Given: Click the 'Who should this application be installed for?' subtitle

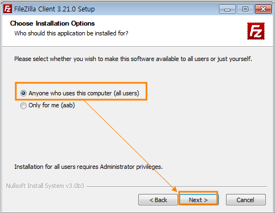Looking at the screenshot, I should [x=71, y=33].
